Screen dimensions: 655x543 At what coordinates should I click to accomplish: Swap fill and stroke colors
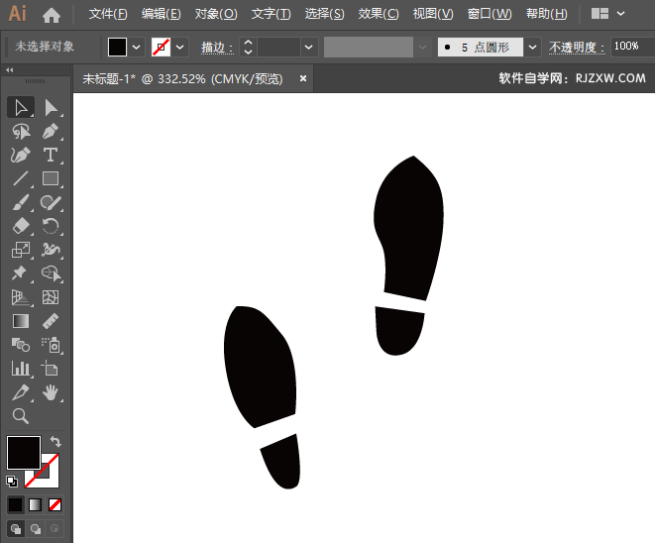pyautogui.click(x=55, y=441)
